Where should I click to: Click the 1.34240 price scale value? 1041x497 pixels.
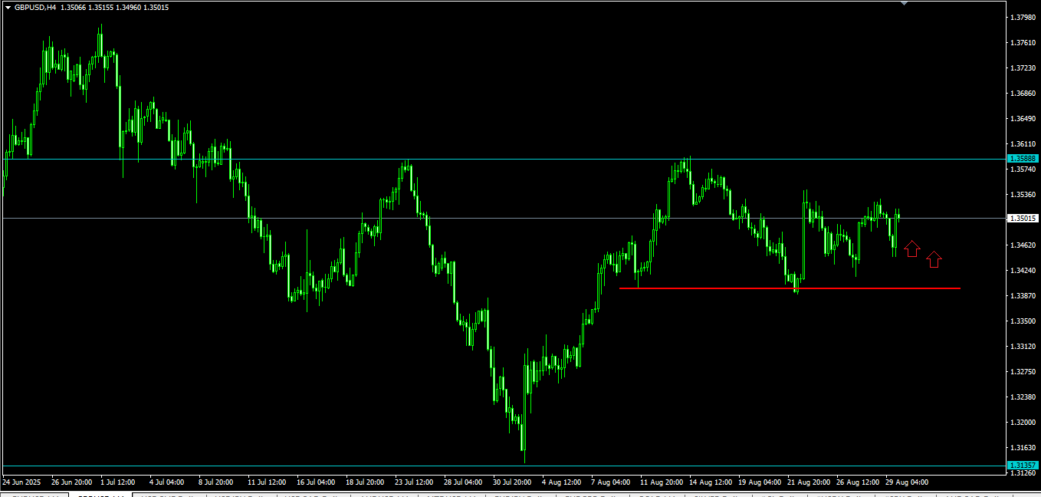click(x=1024, y=271)
